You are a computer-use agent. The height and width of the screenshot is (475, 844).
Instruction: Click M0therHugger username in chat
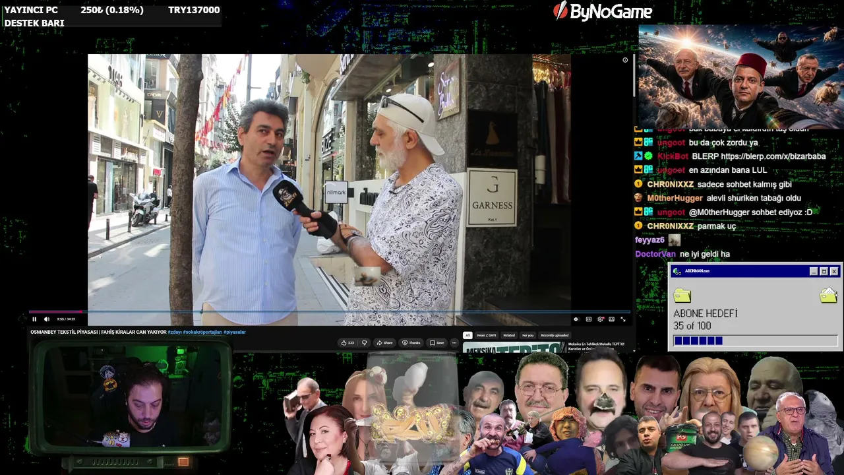tap(675, 198)
